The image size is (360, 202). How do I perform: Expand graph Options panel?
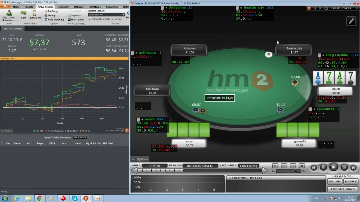coord(7,131)
